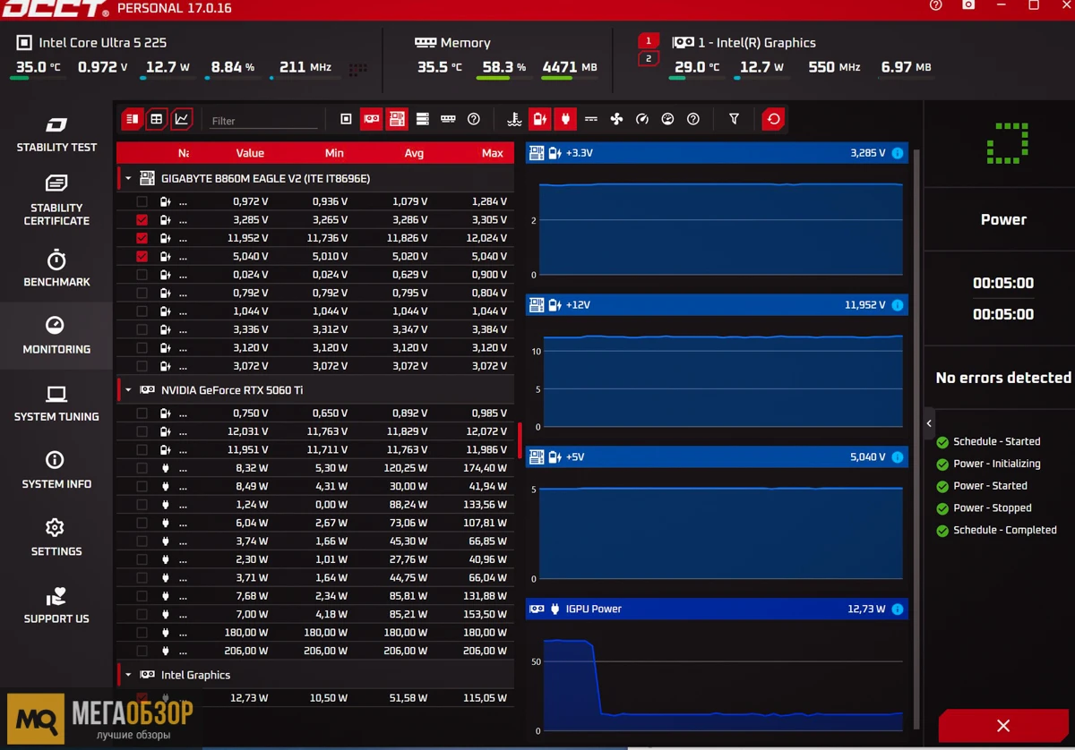Uncheck the 3,285 V sensor row
Screen dimensions: 1075x750
click(142, 220)
